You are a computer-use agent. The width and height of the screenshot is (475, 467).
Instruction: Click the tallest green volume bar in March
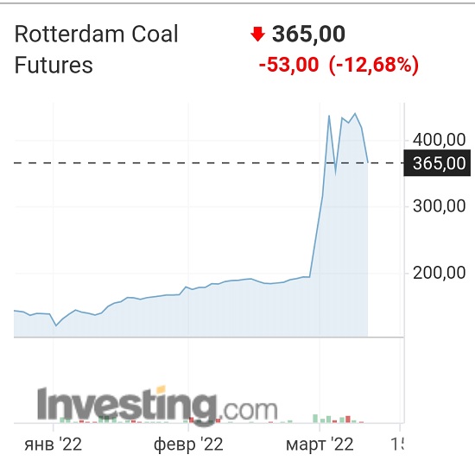coord(315,419)
